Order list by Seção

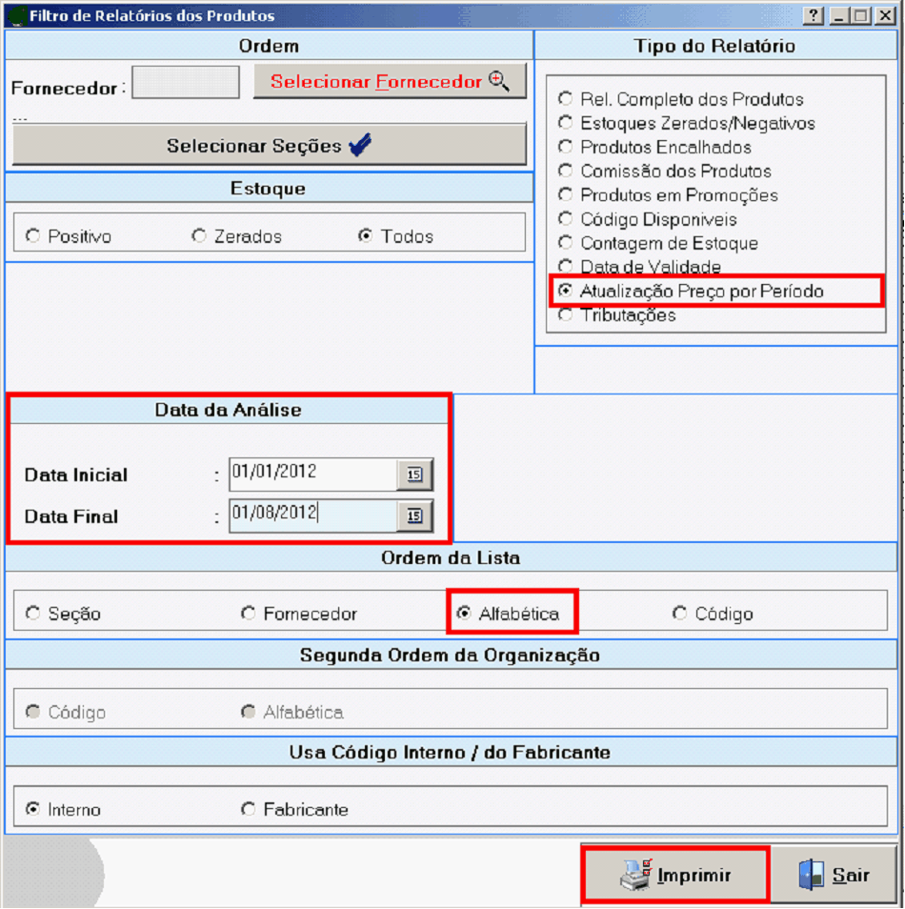coord(33,614)
